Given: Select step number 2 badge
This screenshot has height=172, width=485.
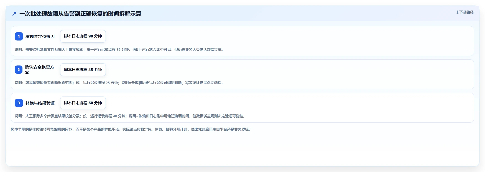Looking at the screenshot, I should coord(19,70).
